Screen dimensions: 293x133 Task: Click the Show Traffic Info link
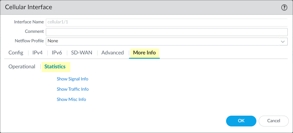73,89
